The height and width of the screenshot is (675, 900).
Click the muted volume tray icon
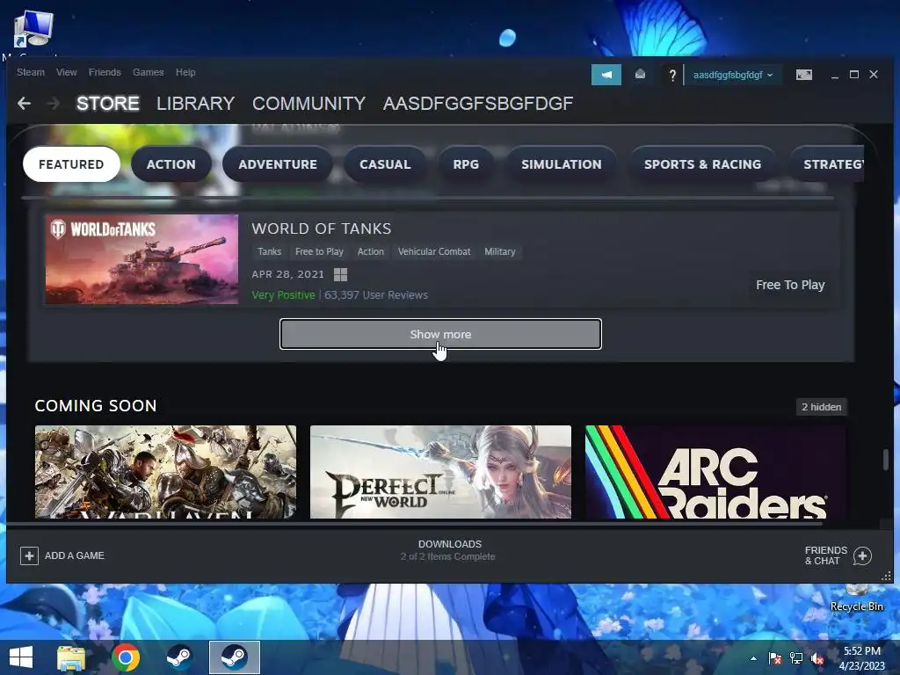817,658
